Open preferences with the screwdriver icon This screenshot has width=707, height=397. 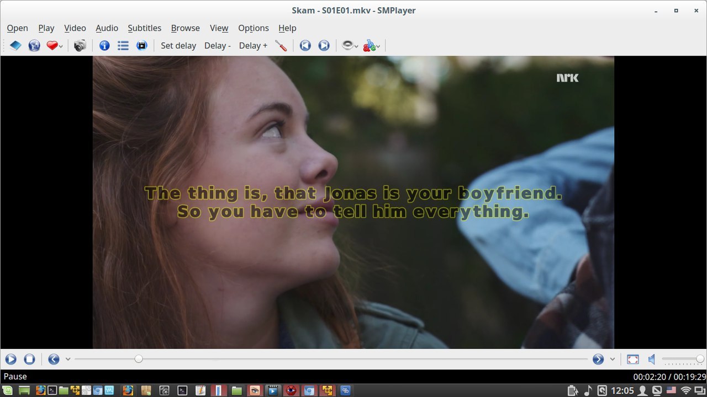[281, 46]
